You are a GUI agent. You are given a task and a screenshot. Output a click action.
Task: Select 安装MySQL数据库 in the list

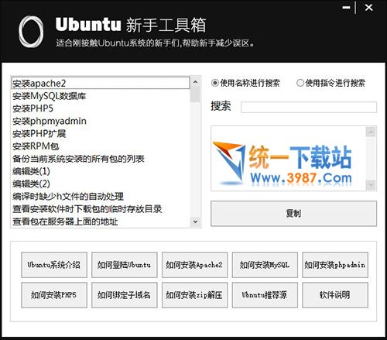point(101,96)
